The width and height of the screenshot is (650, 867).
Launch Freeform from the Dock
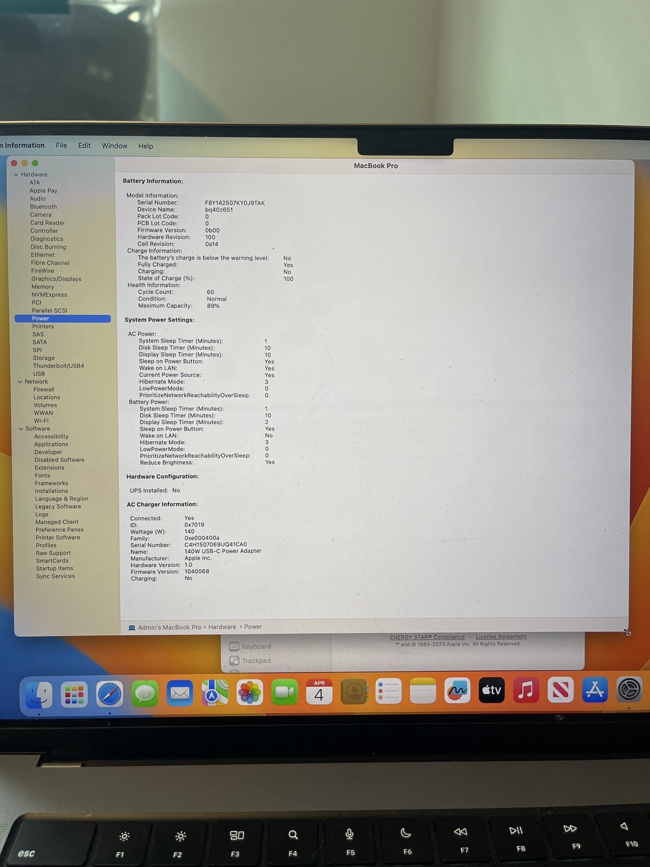tap(457, 691)
